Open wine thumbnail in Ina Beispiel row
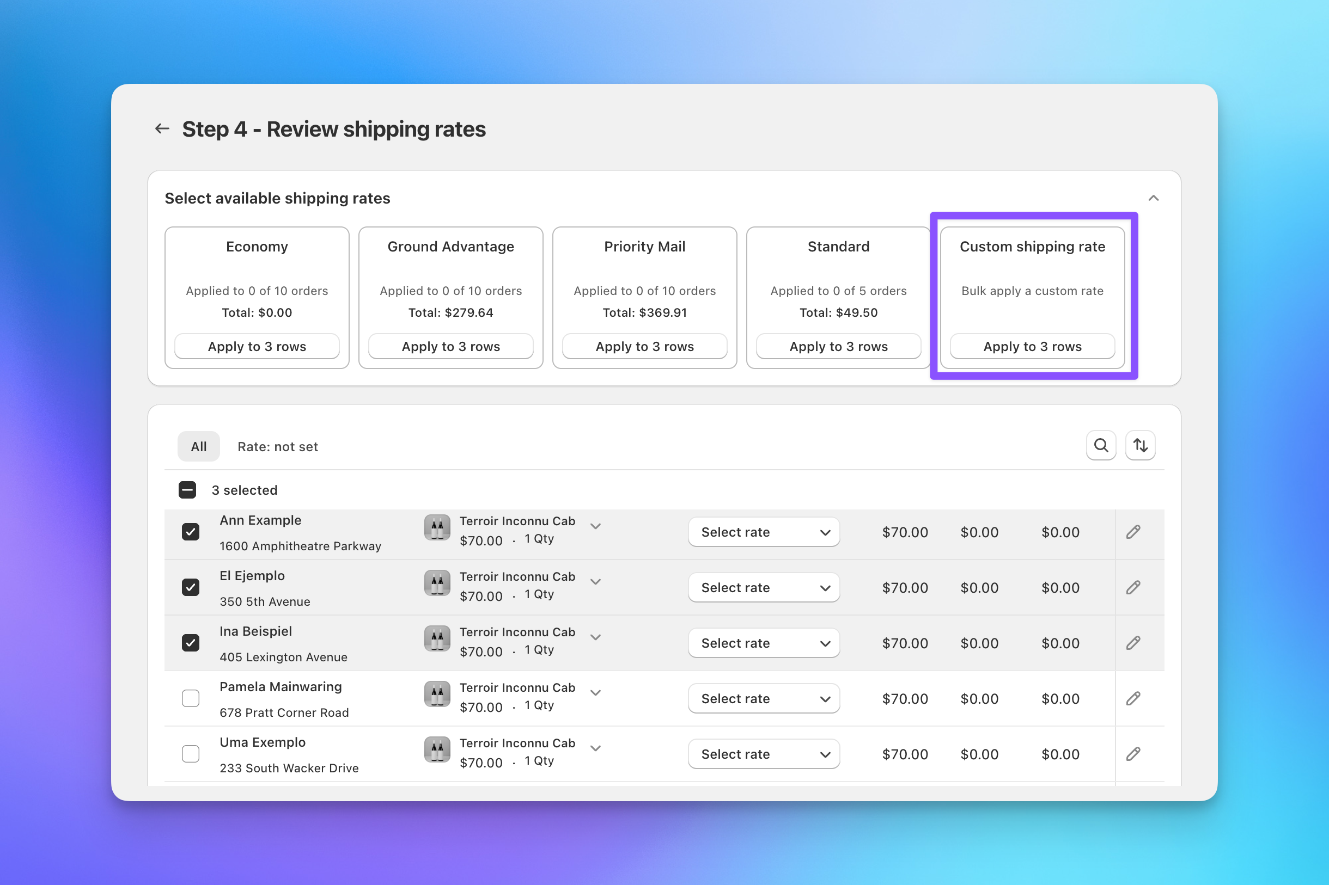1329x885 pixels. pos(437,638)
